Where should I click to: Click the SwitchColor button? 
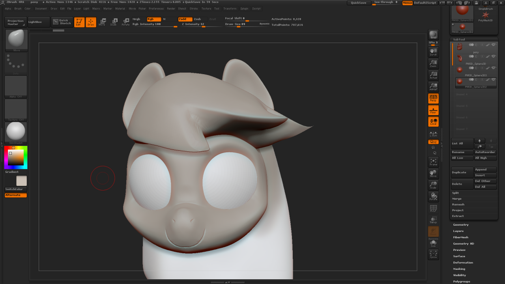coord(16,189)
